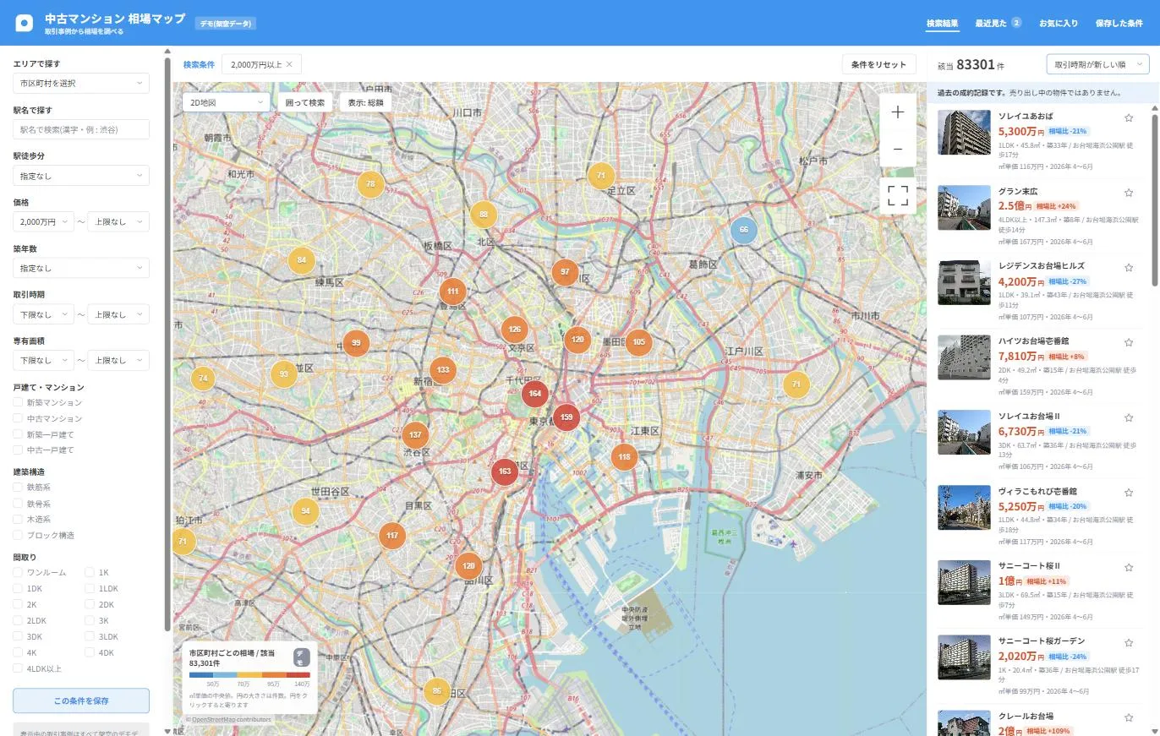This screenshot has height=736, width=1160.
Task: Open the 133 cluster near 新宿
Action: [x=443, y=370]
